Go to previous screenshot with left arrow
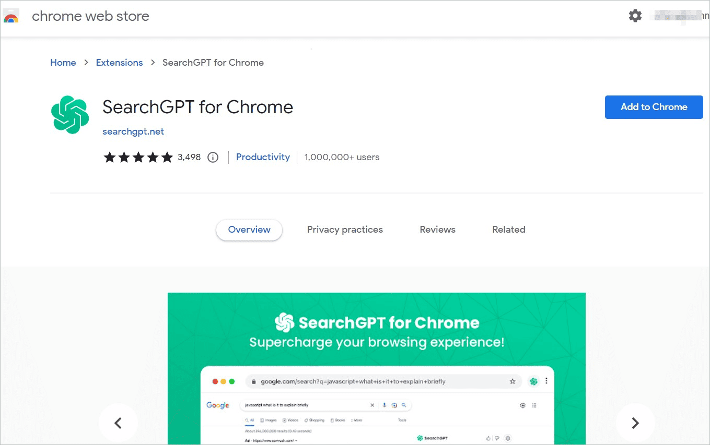 (118, 423)
